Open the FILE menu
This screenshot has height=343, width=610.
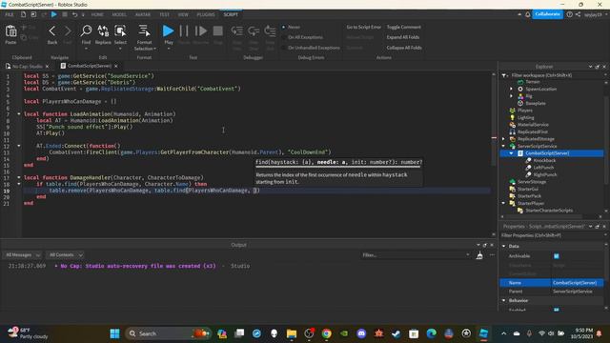10,14
